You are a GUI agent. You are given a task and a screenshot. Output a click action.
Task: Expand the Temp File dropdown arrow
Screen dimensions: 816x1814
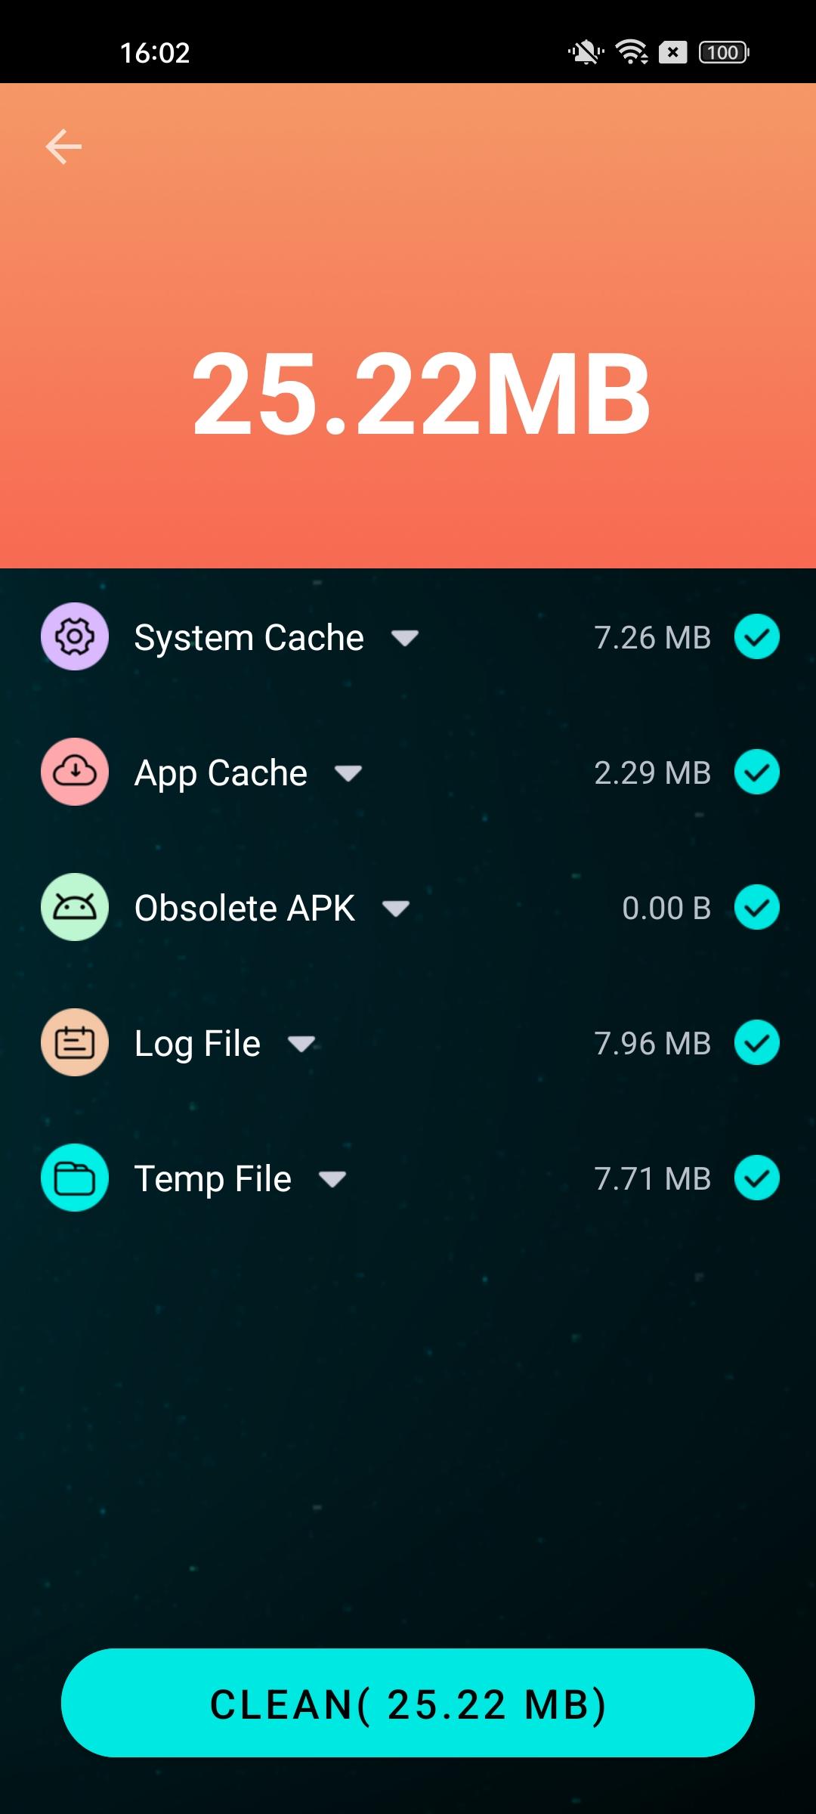[332, 1179]
